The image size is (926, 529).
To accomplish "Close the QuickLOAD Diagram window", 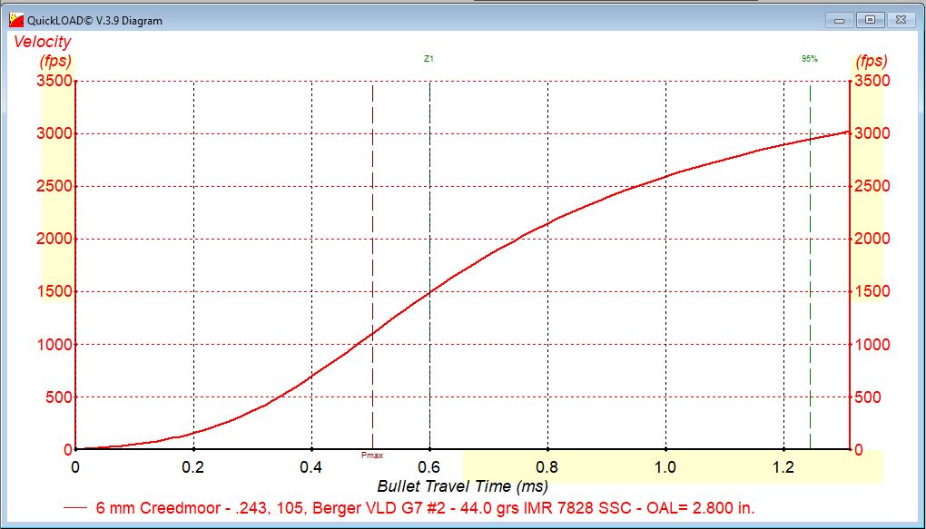I will 901,19.
